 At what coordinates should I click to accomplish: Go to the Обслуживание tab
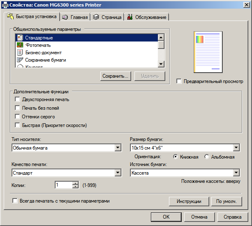point(146,17)
